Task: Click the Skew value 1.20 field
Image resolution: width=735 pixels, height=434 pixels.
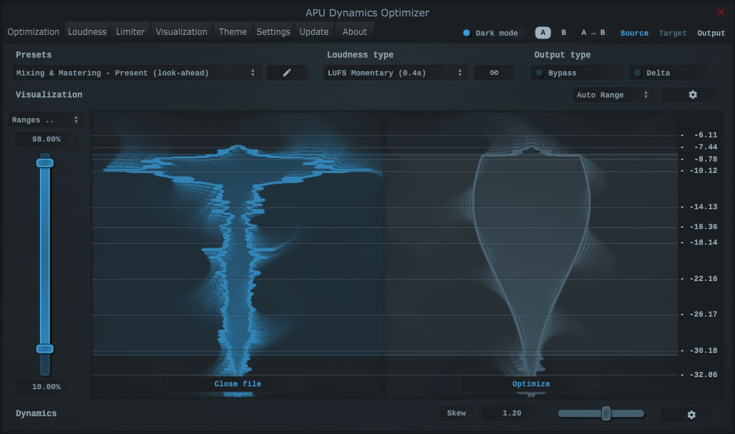Action: point(512,413)
